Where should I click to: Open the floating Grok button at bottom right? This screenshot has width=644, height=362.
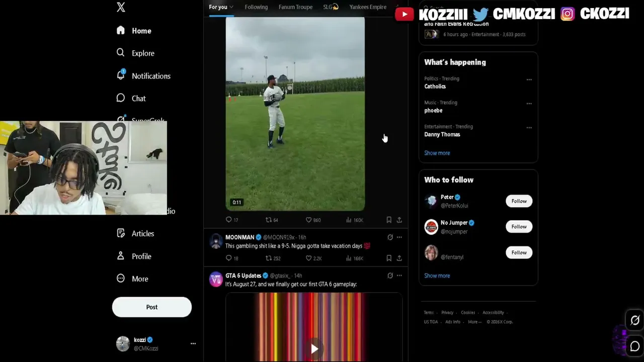tap(635, 320)
